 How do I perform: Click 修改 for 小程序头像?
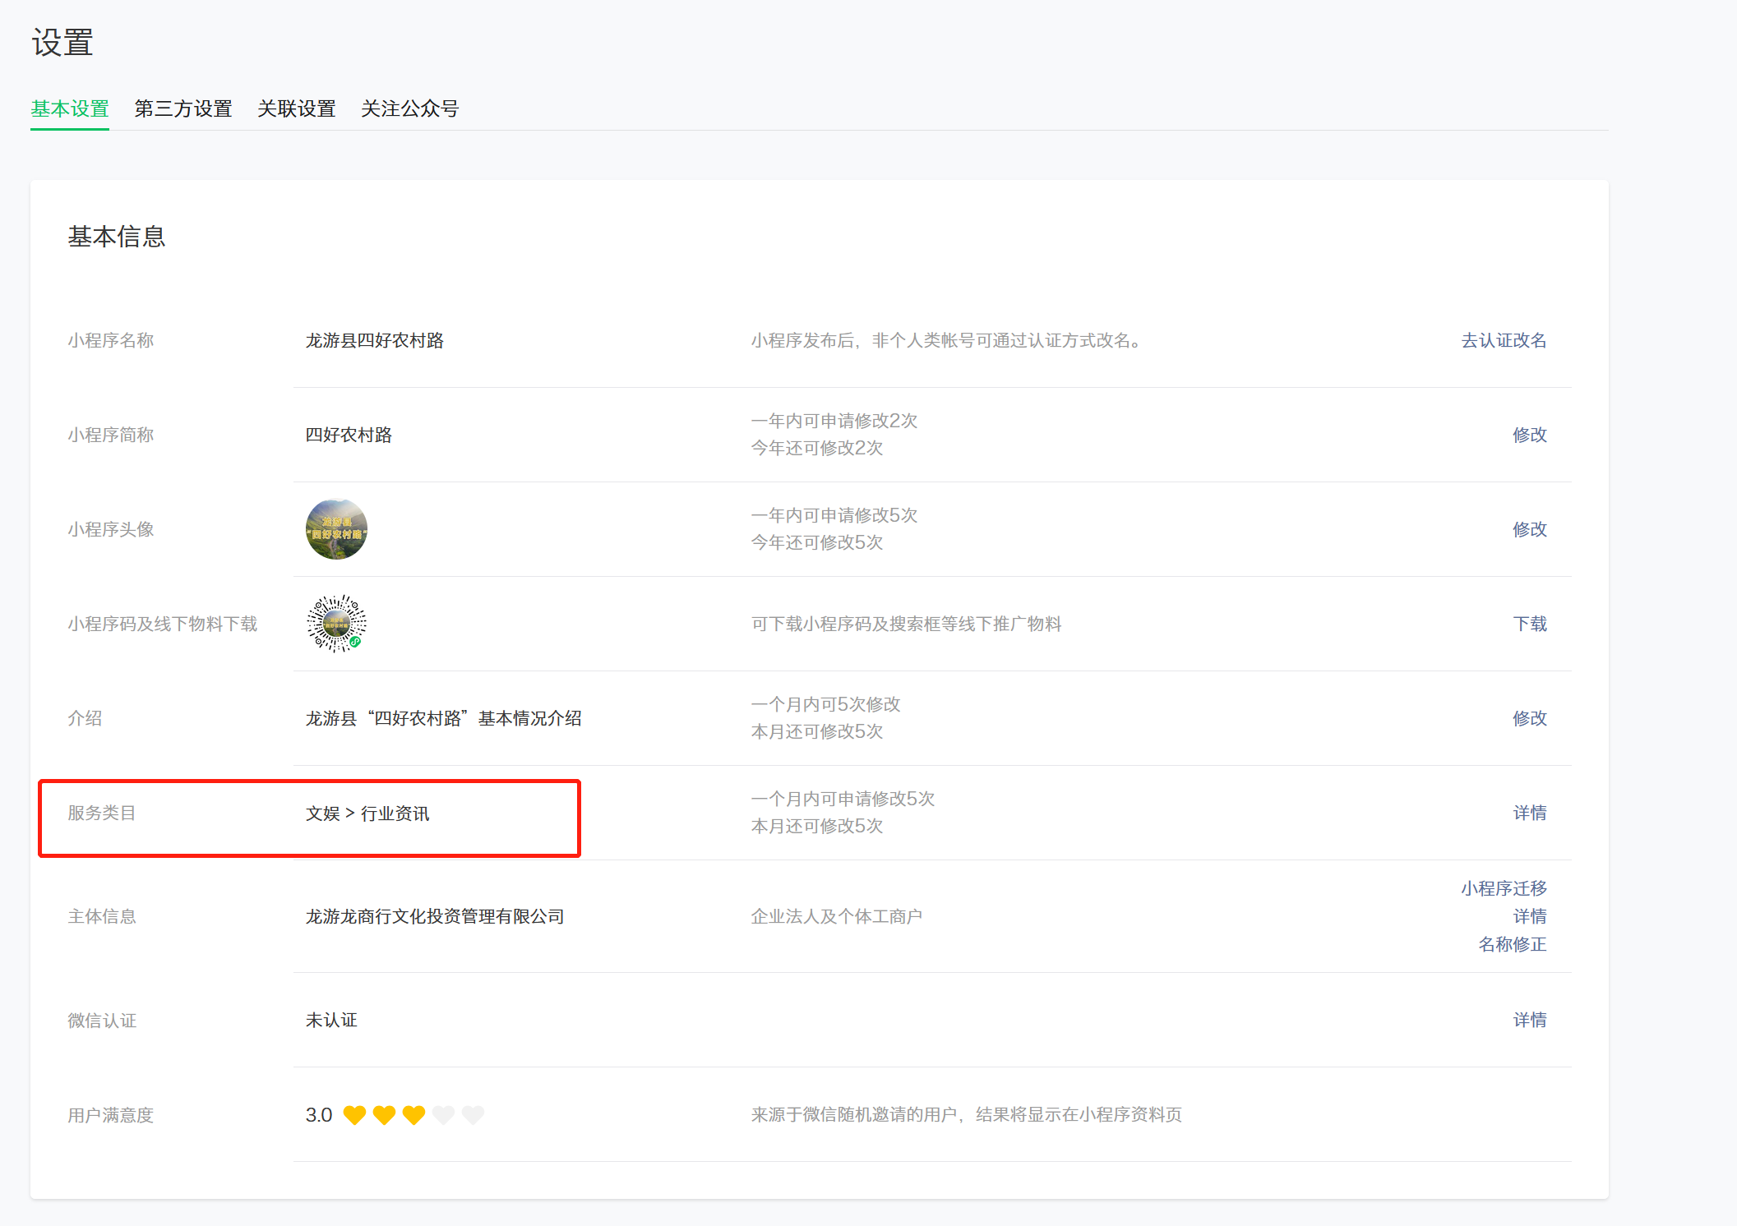[x=1529, y=529]
